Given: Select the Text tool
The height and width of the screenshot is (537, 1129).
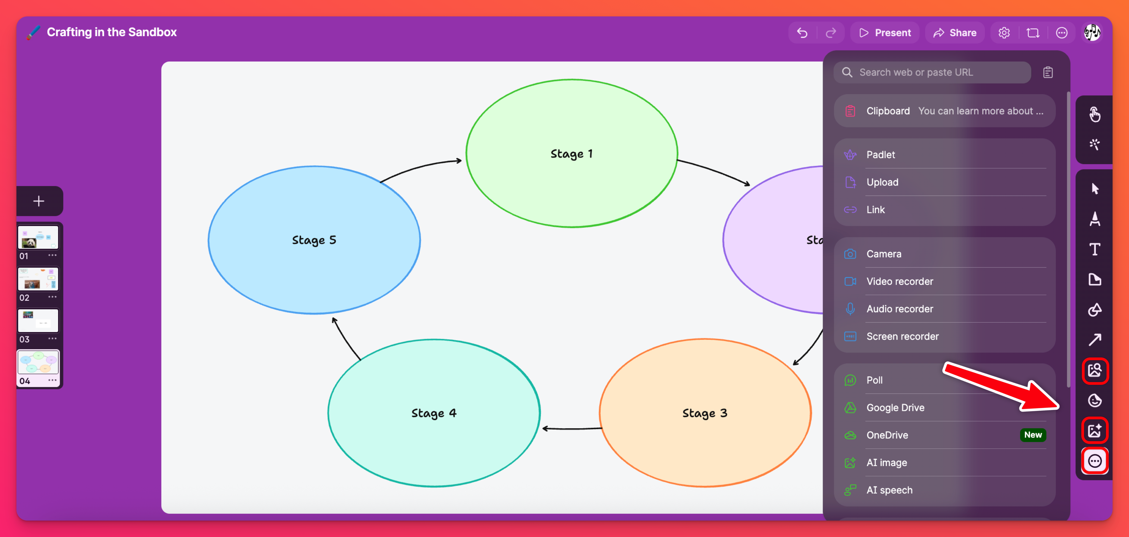Looking at the screenshot, I should tap(1094, 249).
